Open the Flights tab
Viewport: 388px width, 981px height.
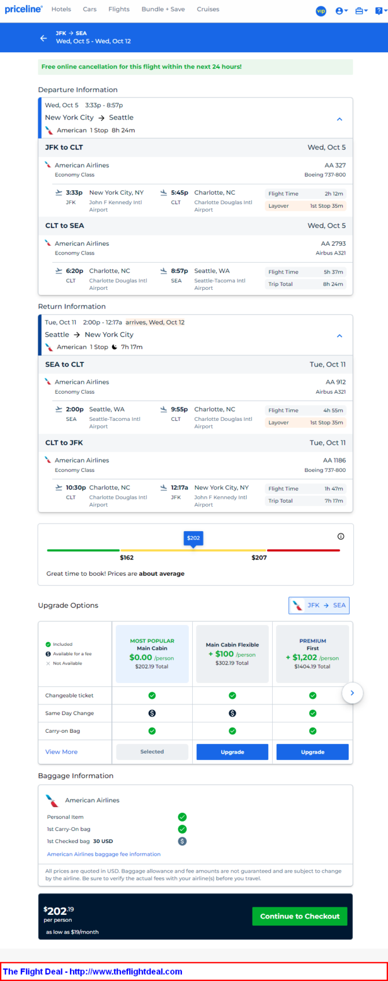(119, 9)
